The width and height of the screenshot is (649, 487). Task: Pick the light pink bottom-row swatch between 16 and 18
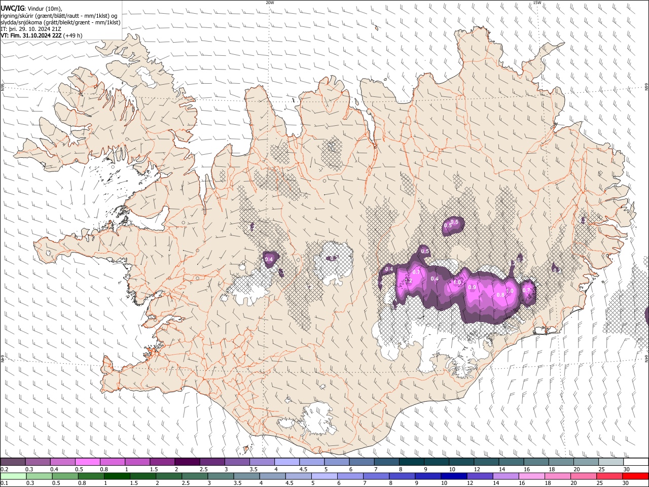pyautogui.click(x=532, y=476)
